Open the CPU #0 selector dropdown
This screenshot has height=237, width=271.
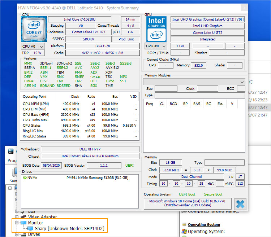click(x=33, y=46)
